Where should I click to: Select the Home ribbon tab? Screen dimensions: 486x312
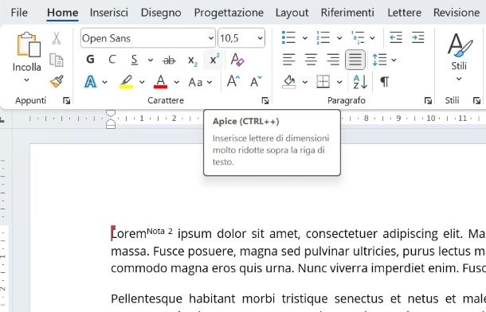(x=62, y=13)
